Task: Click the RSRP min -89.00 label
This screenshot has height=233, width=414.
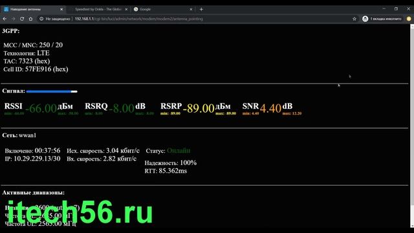Action: (170, 113)
